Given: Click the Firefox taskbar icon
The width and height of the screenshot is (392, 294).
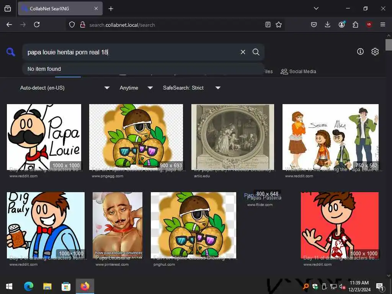Looking at the screenshot, I should (85, 286).
